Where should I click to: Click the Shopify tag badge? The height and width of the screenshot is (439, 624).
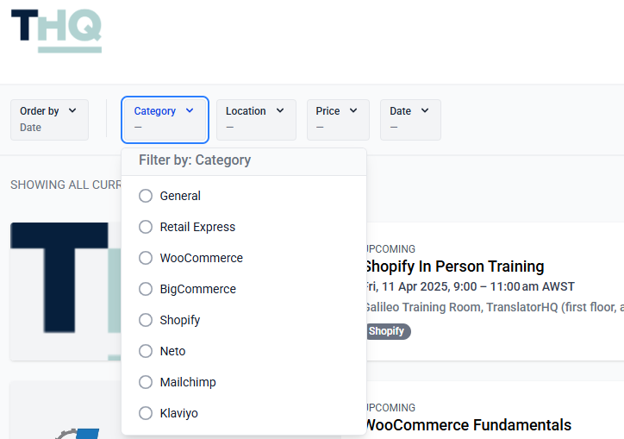pyautogui.click(x=388, y=331)
